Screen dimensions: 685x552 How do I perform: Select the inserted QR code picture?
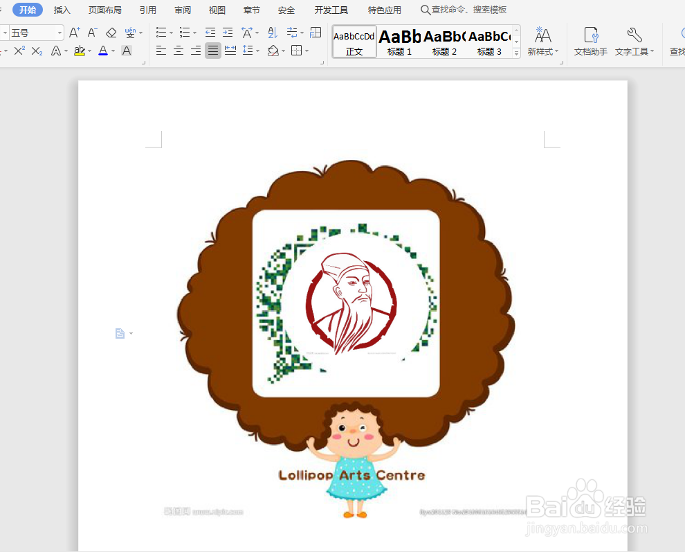[x=346, y=303]
